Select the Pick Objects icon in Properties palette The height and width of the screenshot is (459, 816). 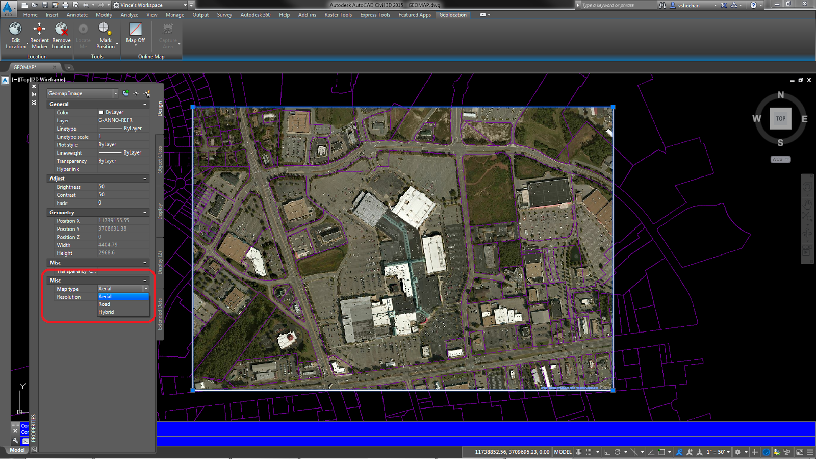click(136, 93)
